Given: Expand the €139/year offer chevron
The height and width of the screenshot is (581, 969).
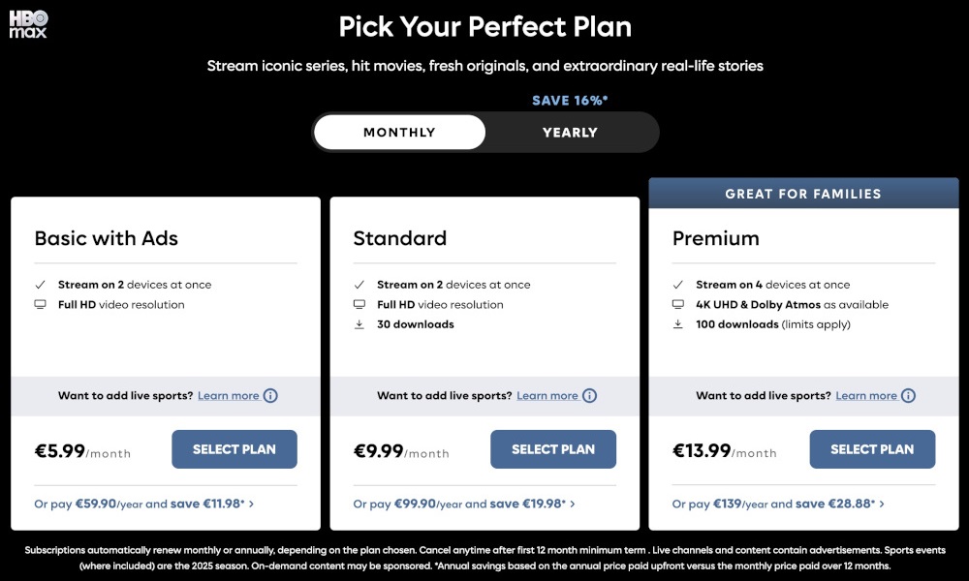Looking at the screenshot, I should click(881, 504).
